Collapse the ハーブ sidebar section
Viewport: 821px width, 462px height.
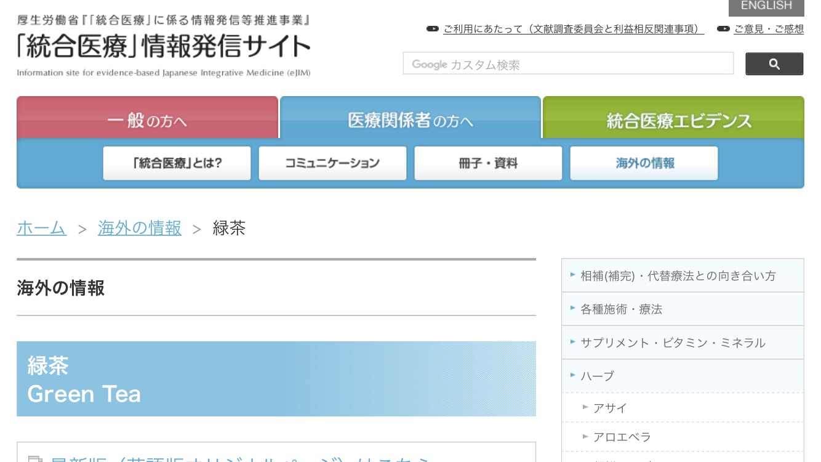coord(597,376)
